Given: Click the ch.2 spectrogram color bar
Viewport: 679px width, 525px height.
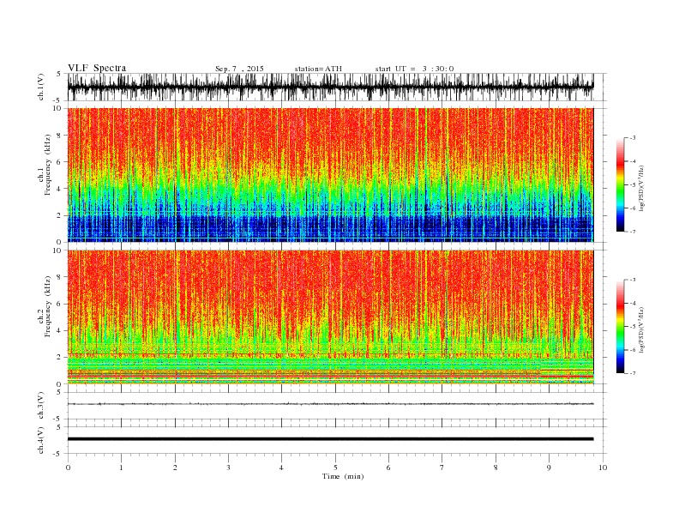Looking at the screenshot, I should [620, 327].
